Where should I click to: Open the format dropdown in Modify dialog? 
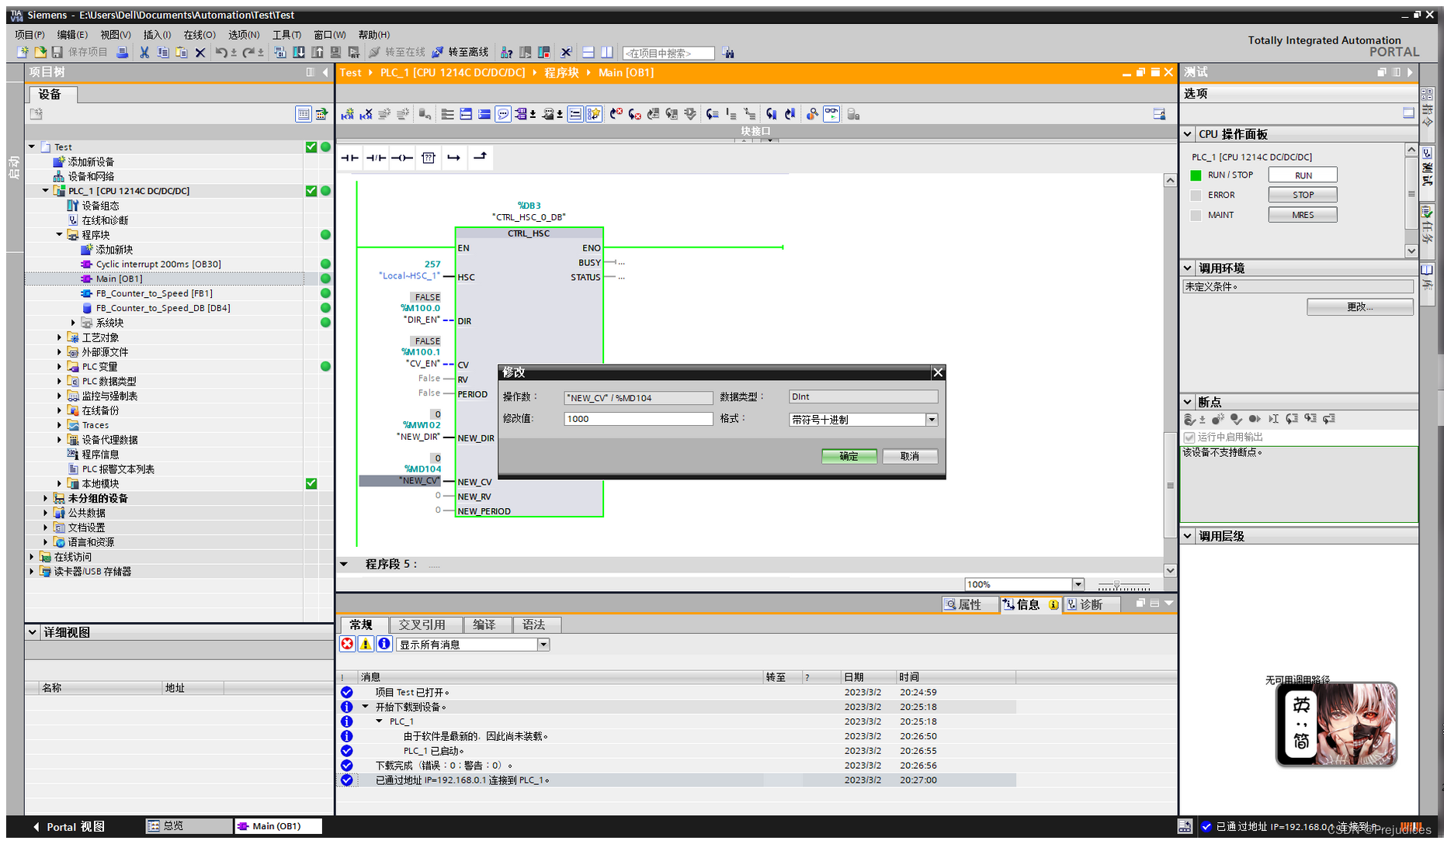(932, 420)
